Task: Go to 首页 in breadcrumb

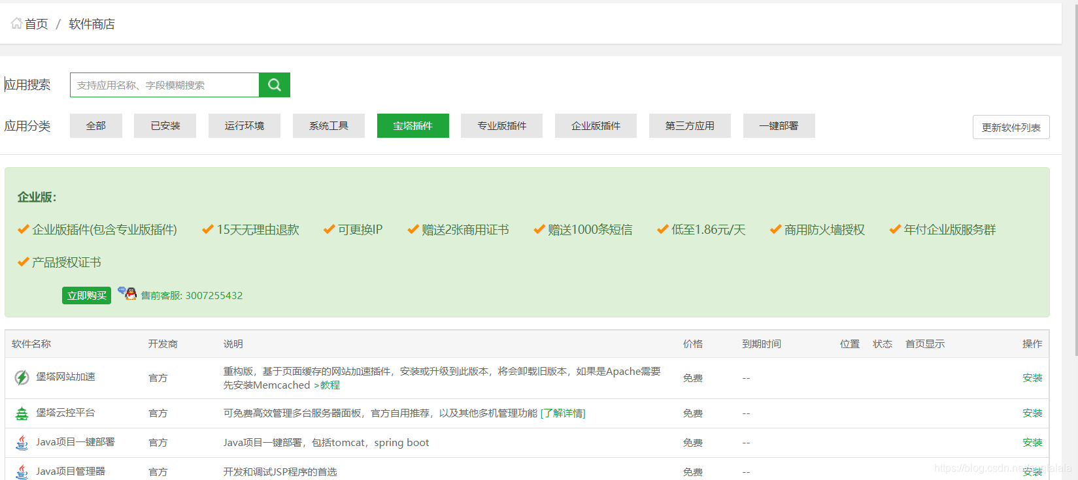Action: pyautogui.click(x=36, y=24)
